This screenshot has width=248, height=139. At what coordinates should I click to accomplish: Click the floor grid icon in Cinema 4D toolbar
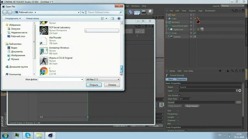coord(137,12)
